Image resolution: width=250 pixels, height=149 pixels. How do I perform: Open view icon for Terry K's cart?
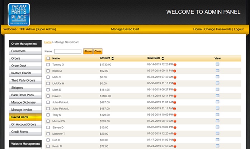point(217,115)
